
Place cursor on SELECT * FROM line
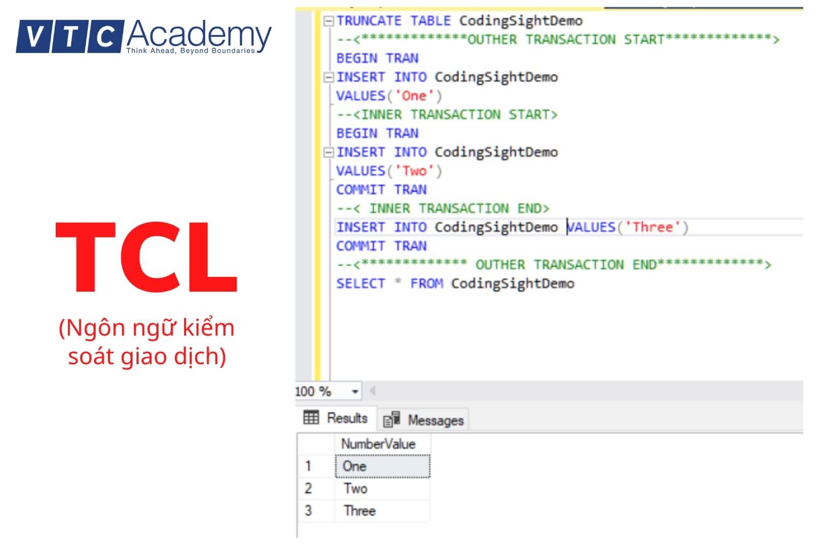[x=455, y=283]
